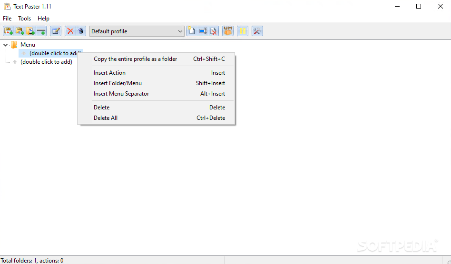This screenshot has width=451, height=264.
Task: Click the Delete profile page icon
Action: pyautogui.click(x=214, y=31)
